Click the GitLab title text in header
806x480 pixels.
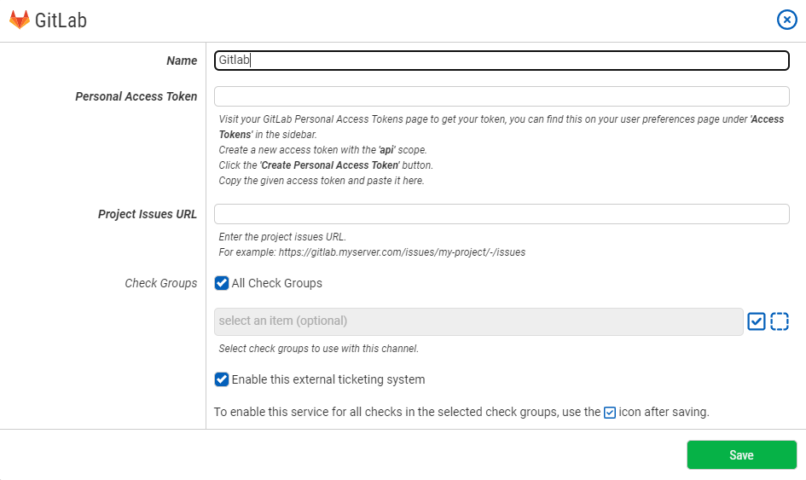[61, 20]
